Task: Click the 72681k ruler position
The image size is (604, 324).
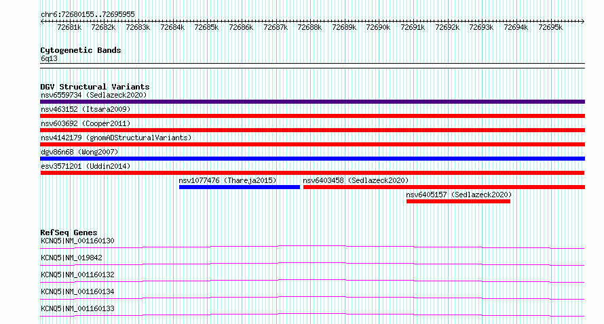Action: (x=69, y=27)
